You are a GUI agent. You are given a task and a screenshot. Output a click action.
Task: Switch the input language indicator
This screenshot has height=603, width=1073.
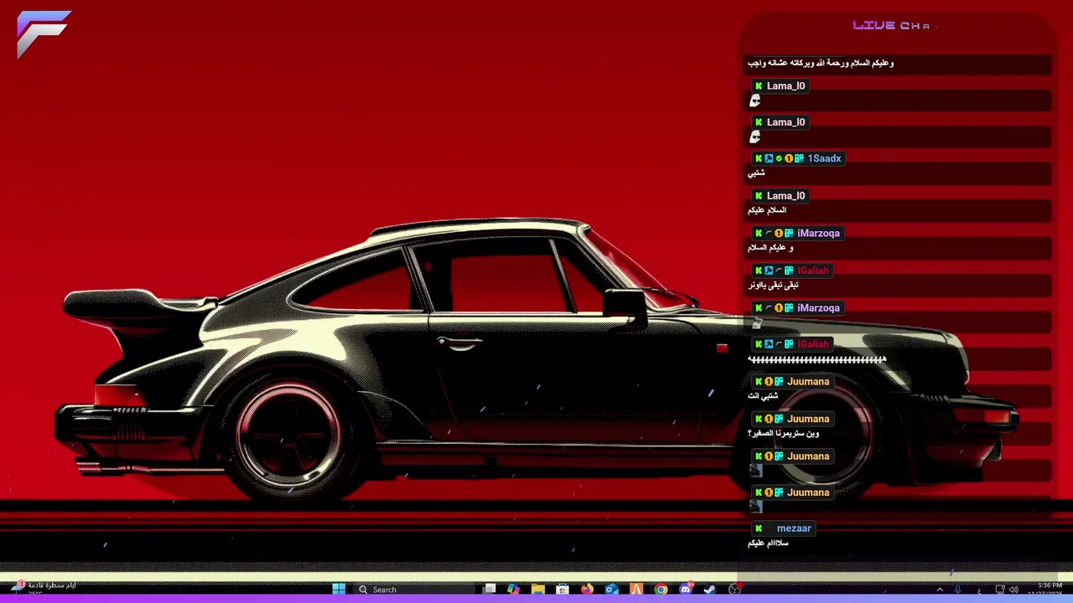(979, 590)
